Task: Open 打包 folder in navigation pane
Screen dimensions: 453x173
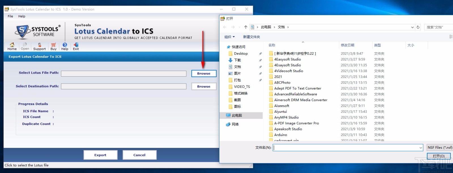Action: point(237,80)
